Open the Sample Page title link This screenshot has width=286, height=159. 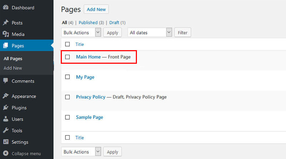click(90, 117)
